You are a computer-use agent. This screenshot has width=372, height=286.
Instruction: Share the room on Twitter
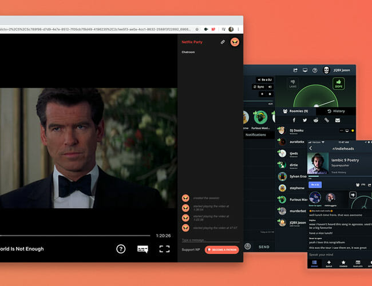pyautogui.click(x=305, y=120)
